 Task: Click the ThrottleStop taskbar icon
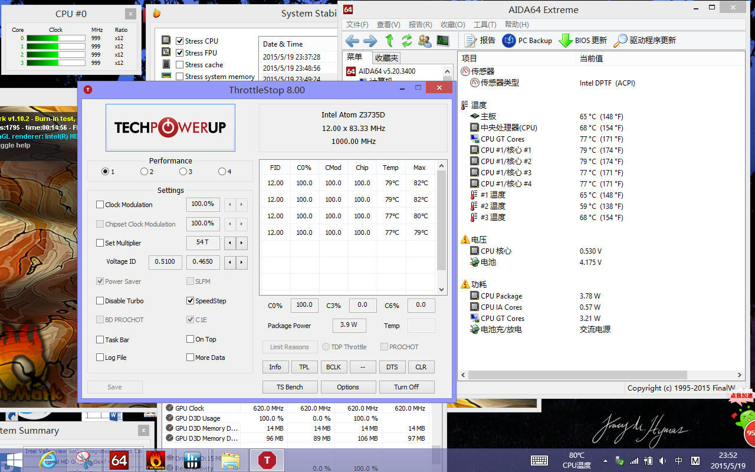point(267,460)
